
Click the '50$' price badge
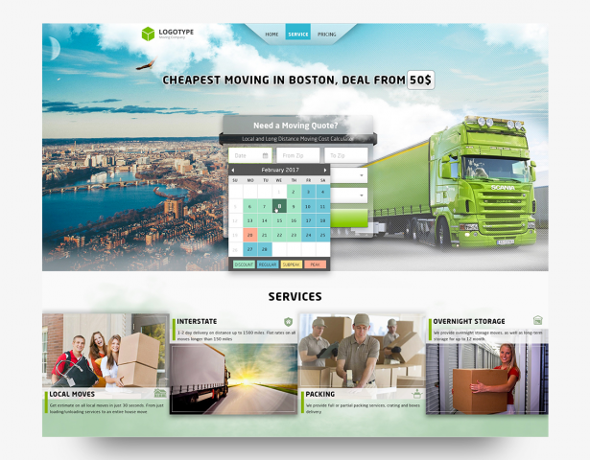[421, 80]
